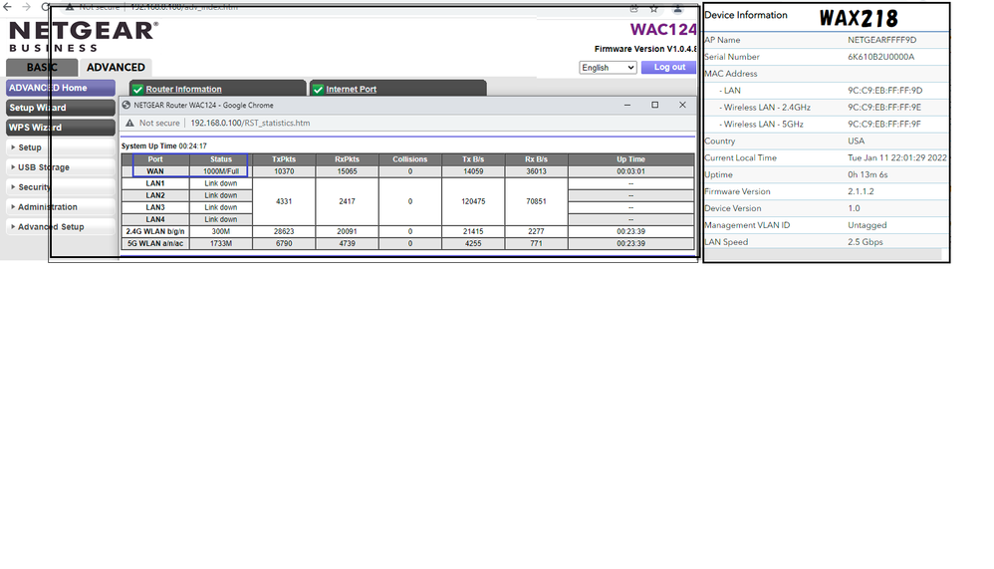Viewport: 994px width, 569px height.
Task: Open the browser profile avatar icon
Action: (x=677, y=8)
